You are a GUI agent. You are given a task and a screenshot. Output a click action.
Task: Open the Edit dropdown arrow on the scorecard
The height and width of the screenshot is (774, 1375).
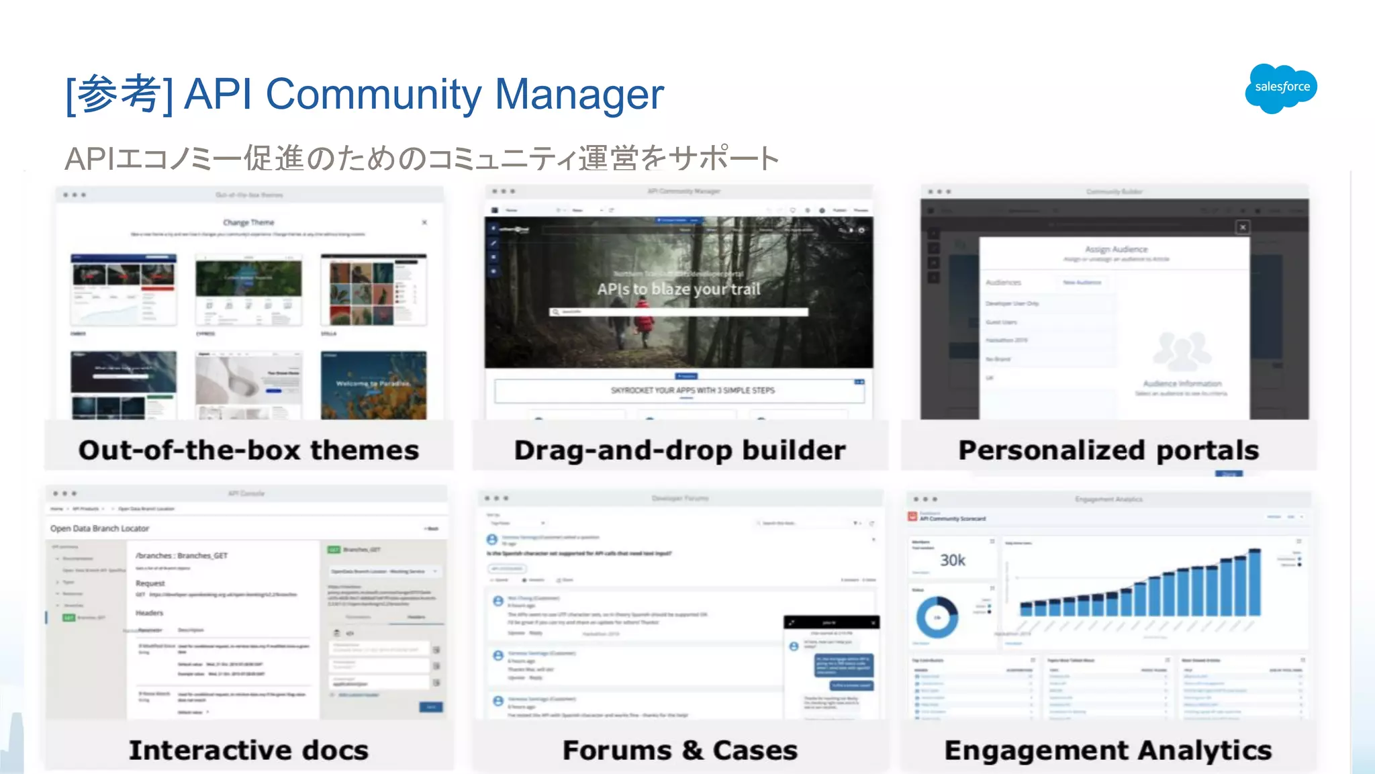click(1302, 517)
